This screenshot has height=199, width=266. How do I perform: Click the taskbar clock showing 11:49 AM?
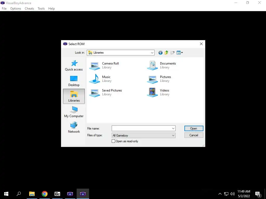[244, 191]
